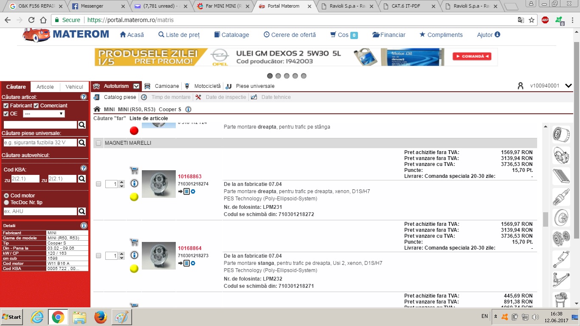
Task: Open the Cataloage menu item
Action: coord(231,35)
